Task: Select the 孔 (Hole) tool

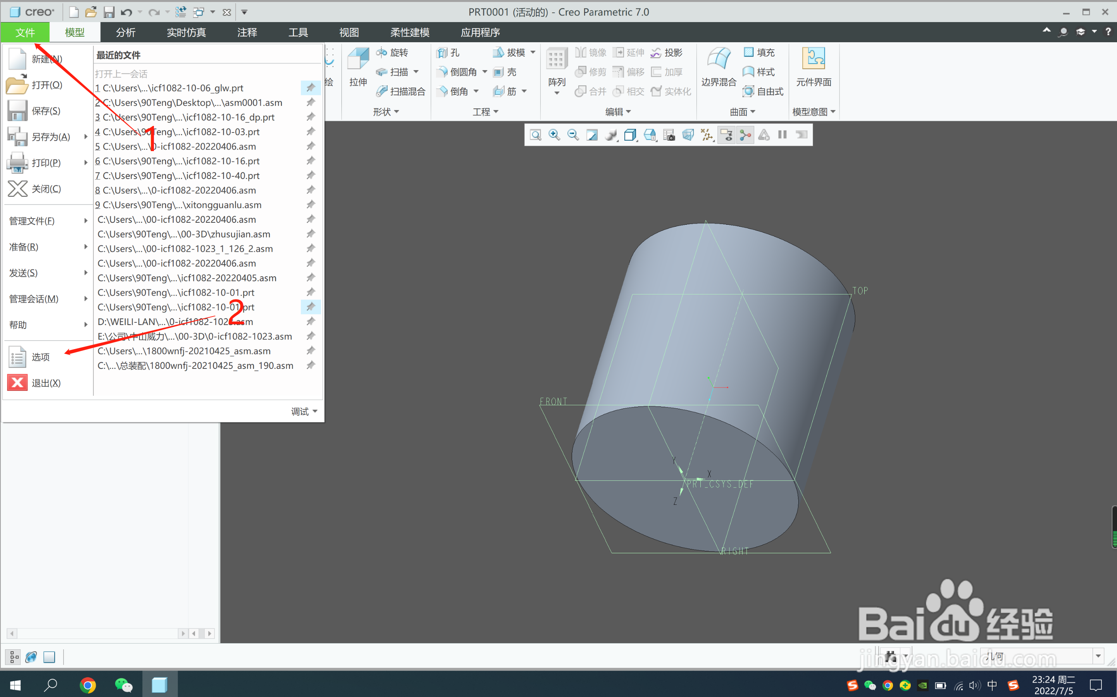Action: point(448,53)
